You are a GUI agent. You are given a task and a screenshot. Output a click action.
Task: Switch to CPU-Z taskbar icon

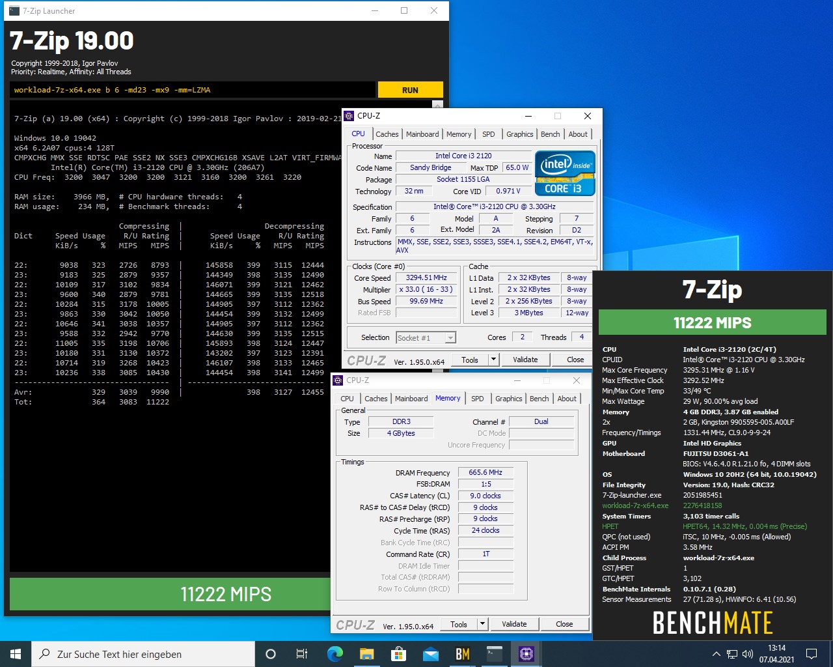pyautogui.click(x=526, y=654)
